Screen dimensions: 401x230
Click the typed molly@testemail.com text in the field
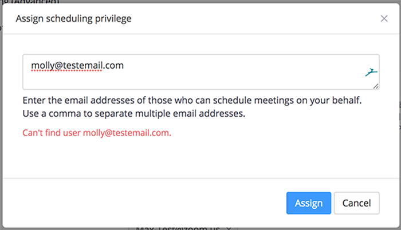77,66
